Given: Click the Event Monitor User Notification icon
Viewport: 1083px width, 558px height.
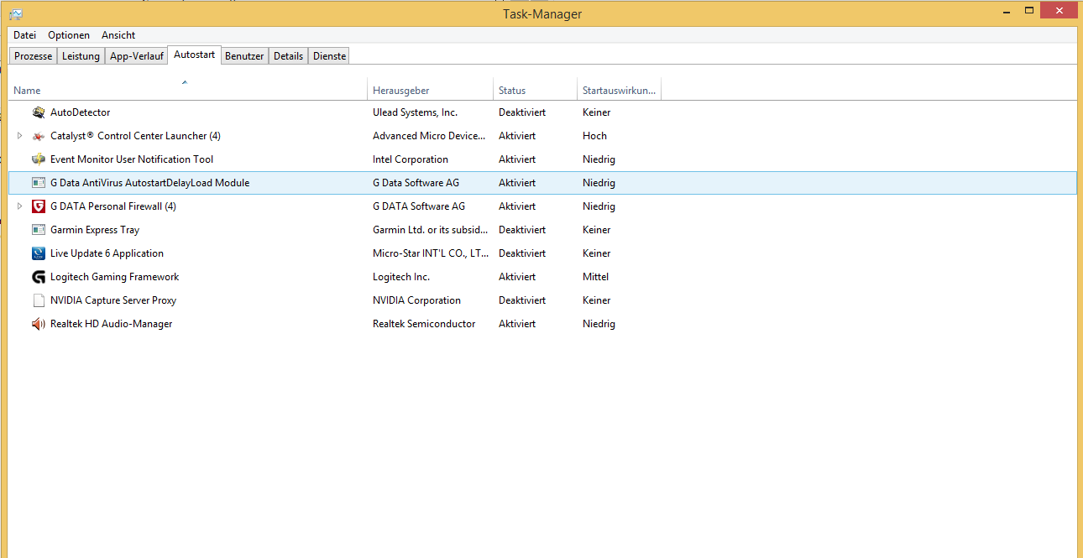Looking at the screenshot, I should pos(38,159).
